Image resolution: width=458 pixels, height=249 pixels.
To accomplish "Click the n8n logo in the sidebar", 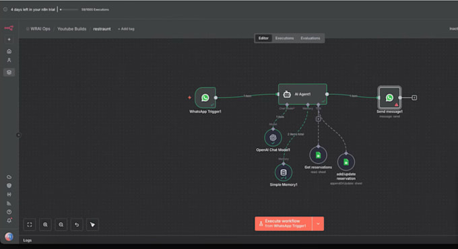I will [9, 28].
